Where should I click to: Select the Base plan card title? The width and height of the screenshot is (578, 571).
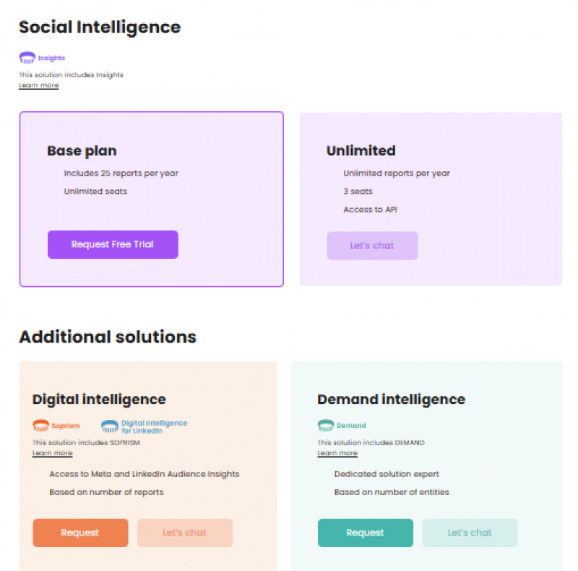click(x=82, y=151)
